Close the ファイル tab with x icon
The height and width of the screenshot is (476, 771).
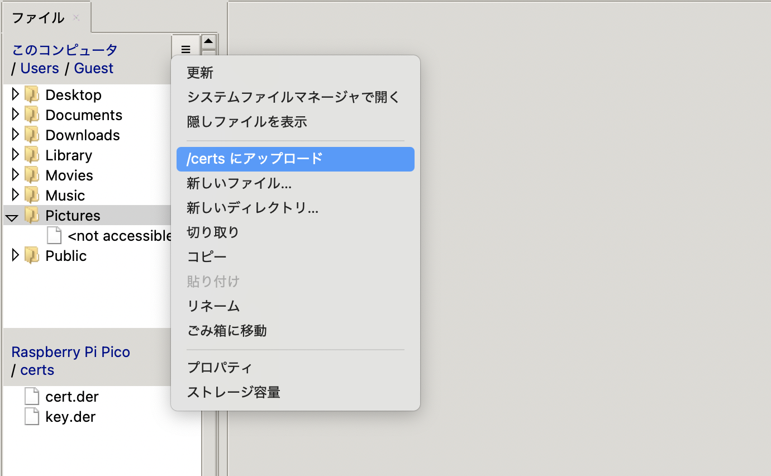tap(77, 18)
